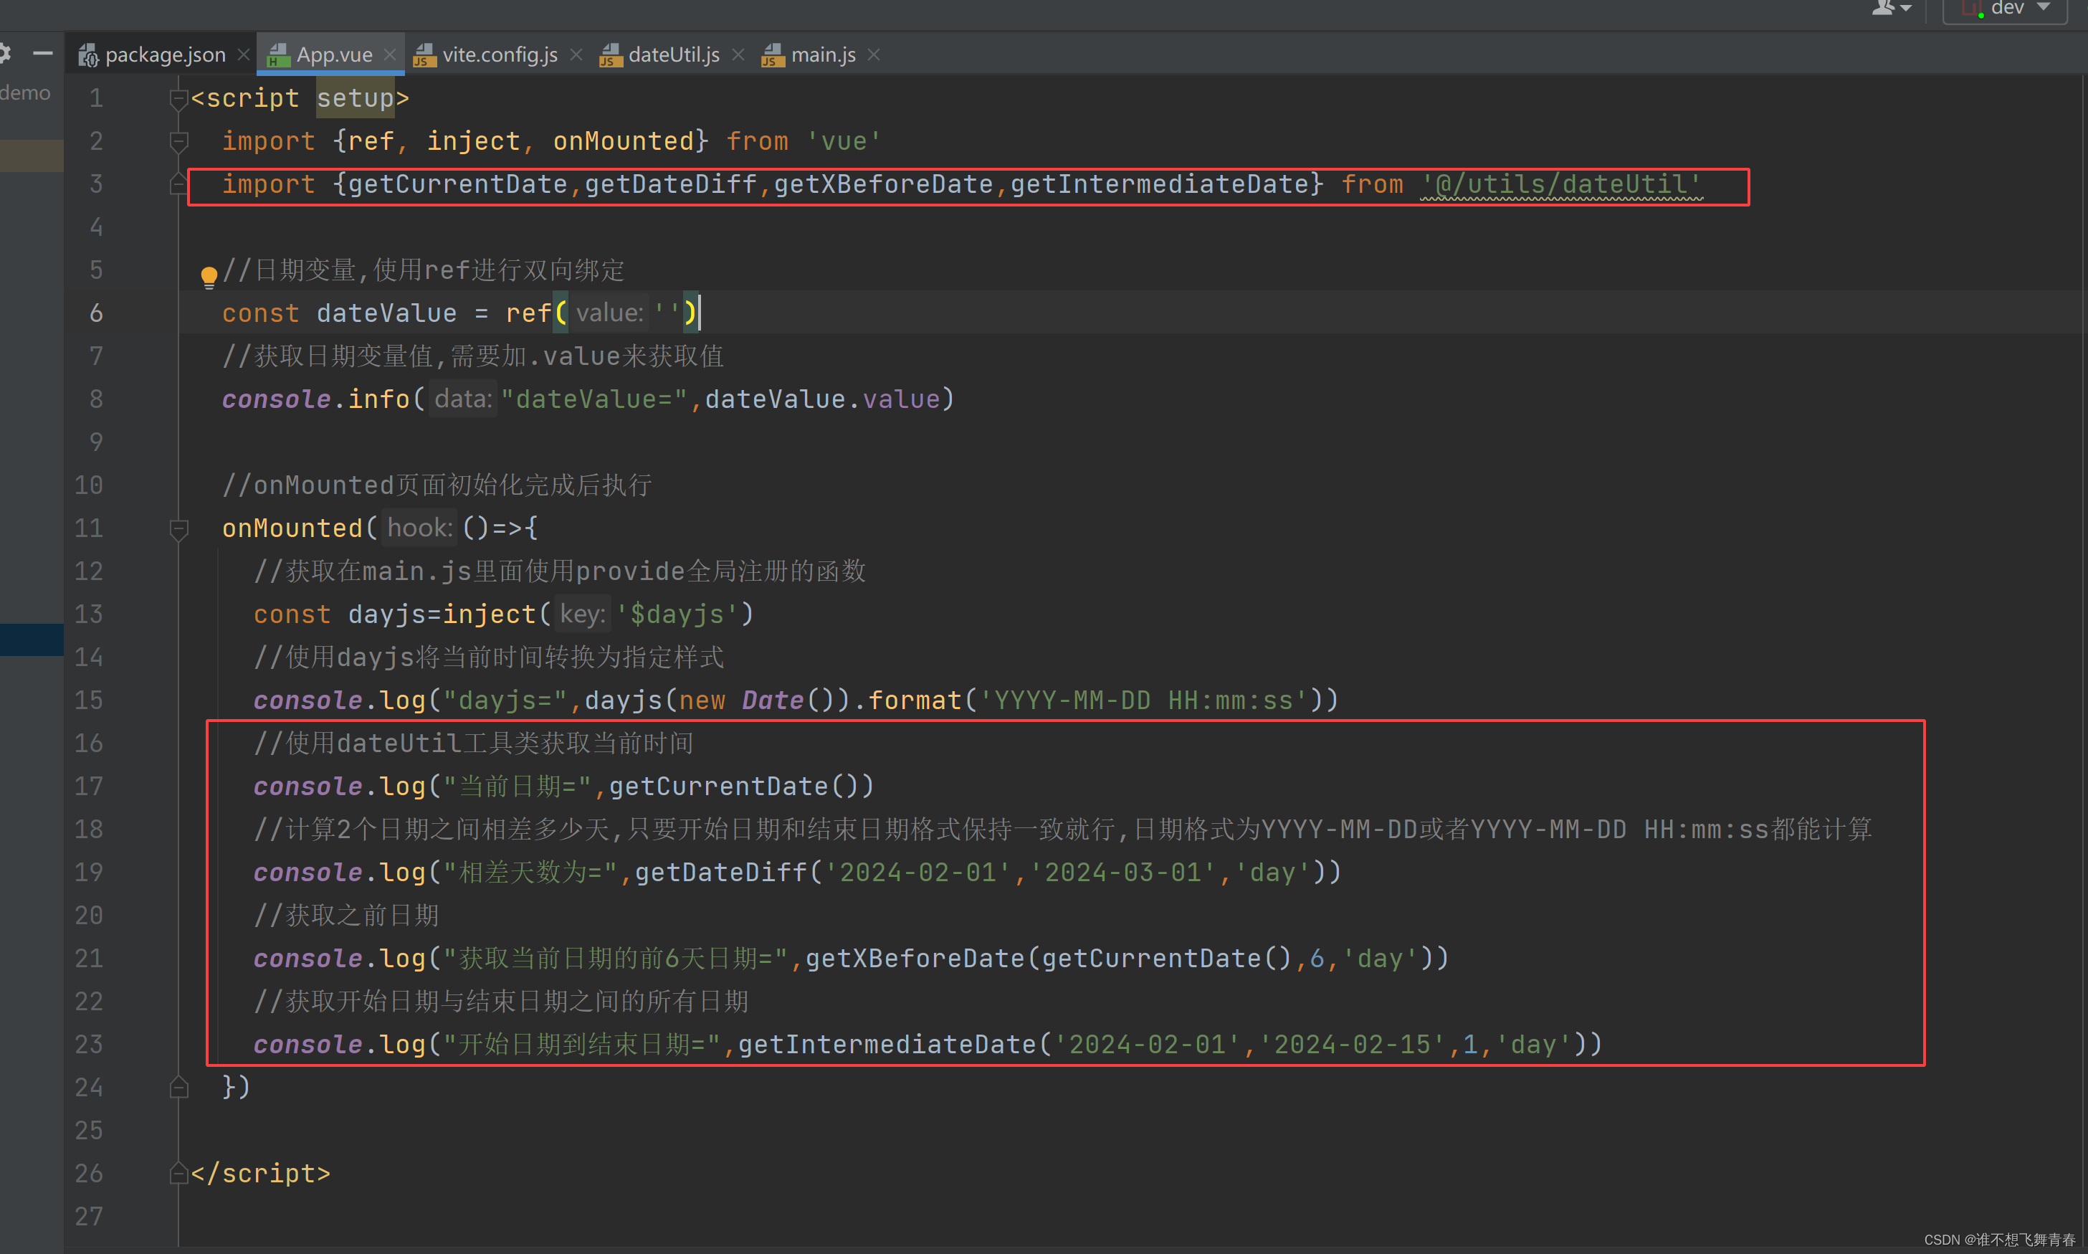Collapse the script setup tag at line 1
This screenshot has height=1254, width=2088.
coord(178,100)
